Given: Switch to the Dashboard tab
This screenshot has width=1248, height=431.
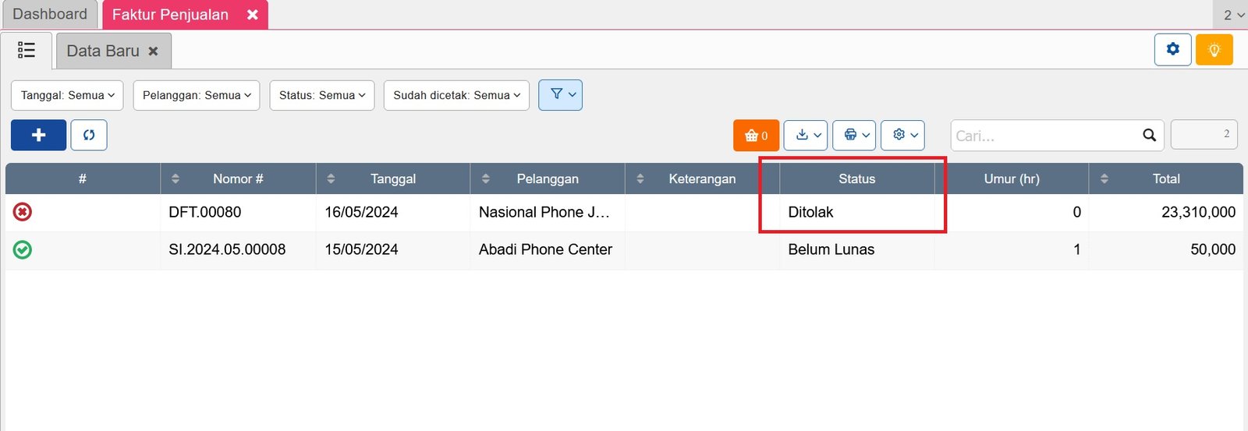Looking at the screenshot, I should (50, 15).
